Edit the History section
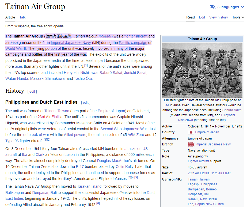This screenshot has width=247, height=207. tap(32, 92)
